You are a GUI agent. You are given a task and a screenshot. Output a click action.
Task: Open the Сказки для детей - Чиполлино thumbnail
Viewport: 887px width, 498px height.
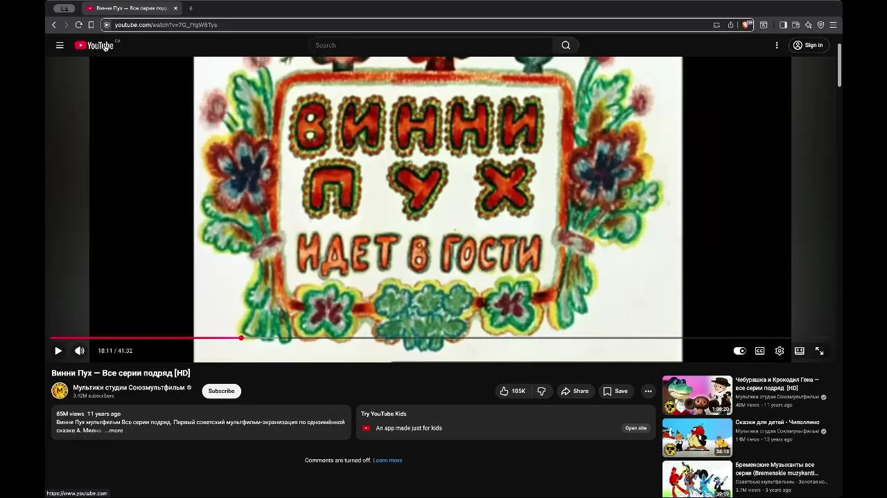tap(697, 437)
